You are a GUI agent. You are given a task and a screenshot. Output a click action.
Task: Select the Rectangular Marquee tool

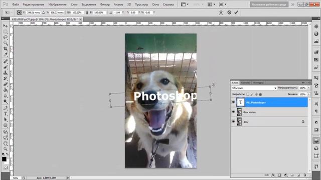tap(6, 31)
